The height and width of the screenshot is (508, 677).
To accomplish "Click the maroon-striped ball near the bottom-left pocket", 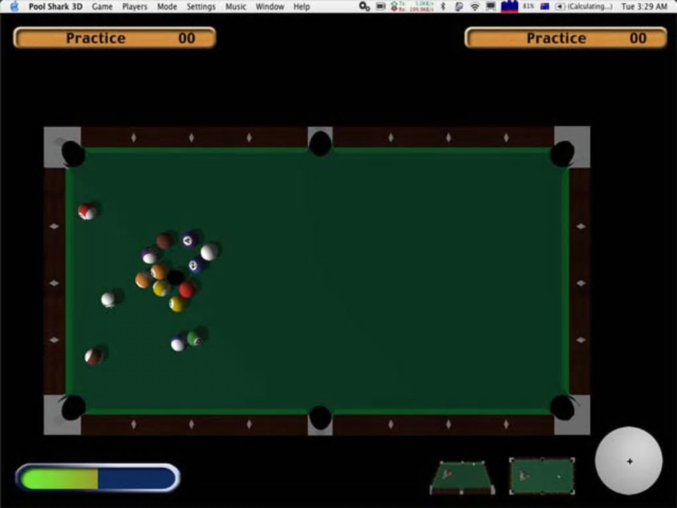I will (94, 357).
